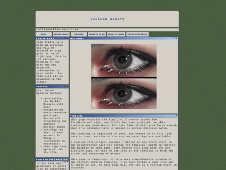The width and height of the screenshot is (226, 170).
Task: Click paragraph starting 'this page contains the timeline'
Action: tap(123, 124)
